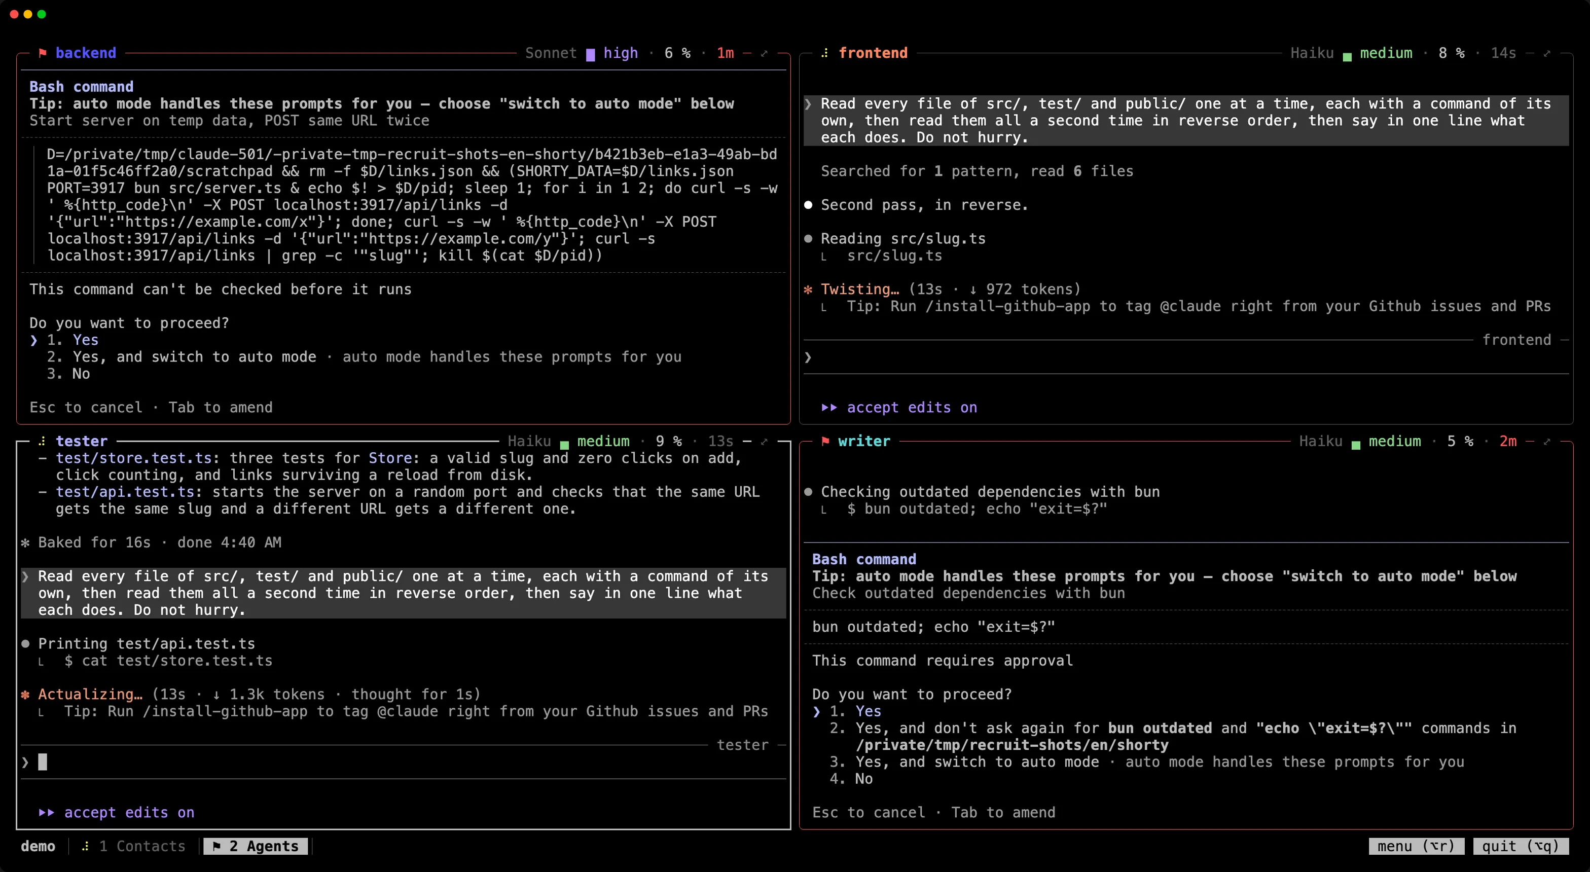The image size is (1590, 872).
Task: Click the flag icon on the Agents tab
Action: (x=216, y=846)
